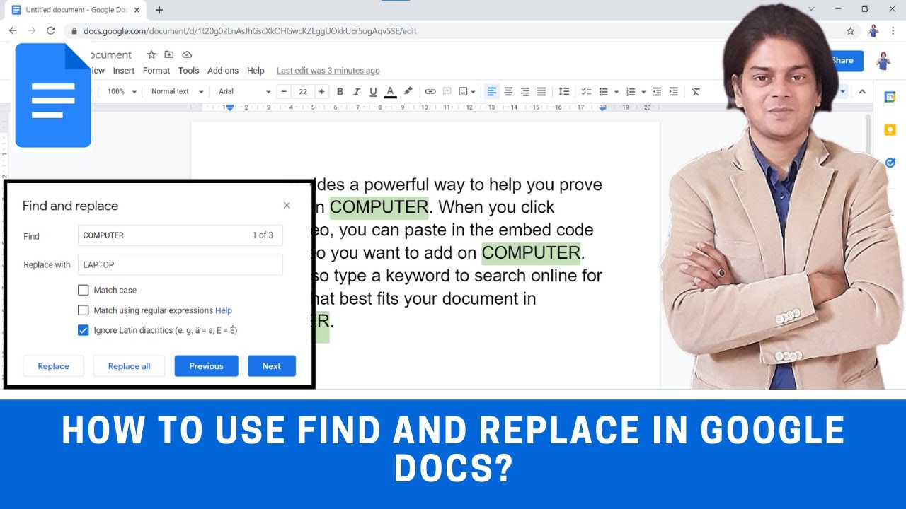The width and height of the screenshot is (906, 509).
Task: Click the insert link icon
Action: pyautogui.click(x=430, y=91)
